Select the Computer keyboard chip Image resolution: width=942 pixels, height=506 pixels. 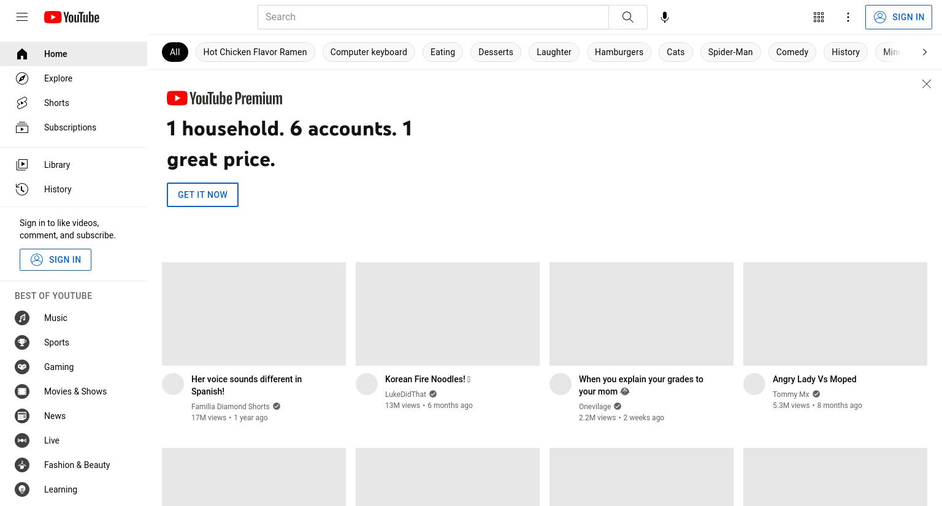[x=369, y=52]
